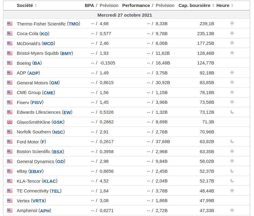254x216 pixels.
Task: Select GlaxoSmithKline market cap 71,3B
Action: (x=208, y=122)
